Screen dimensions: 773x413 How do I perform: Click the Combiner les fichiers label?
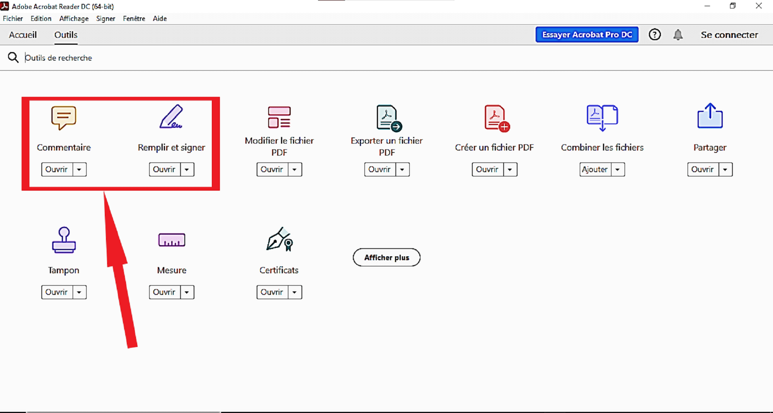tap(602, 147)
